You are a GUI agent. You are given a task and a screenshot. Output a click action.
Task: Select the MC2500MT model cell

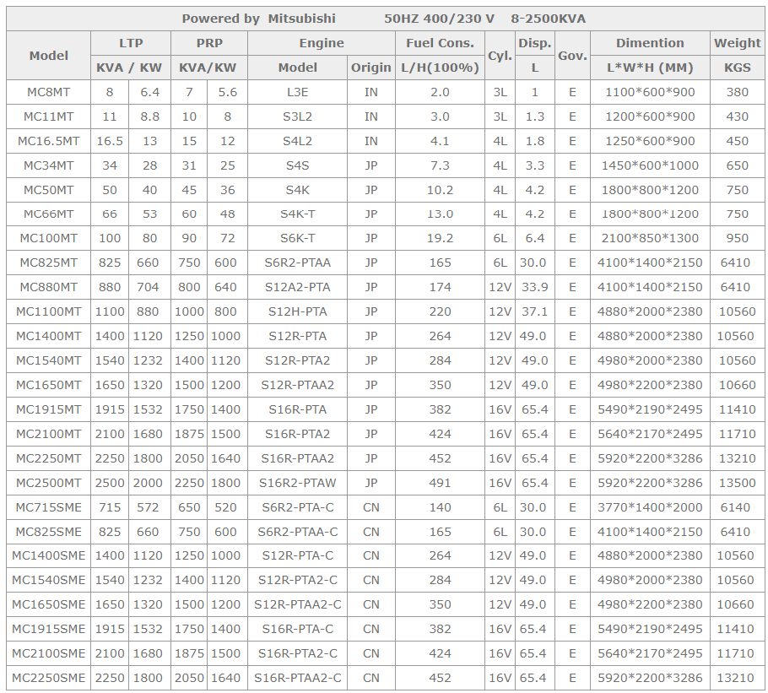(x=49, y=484)
